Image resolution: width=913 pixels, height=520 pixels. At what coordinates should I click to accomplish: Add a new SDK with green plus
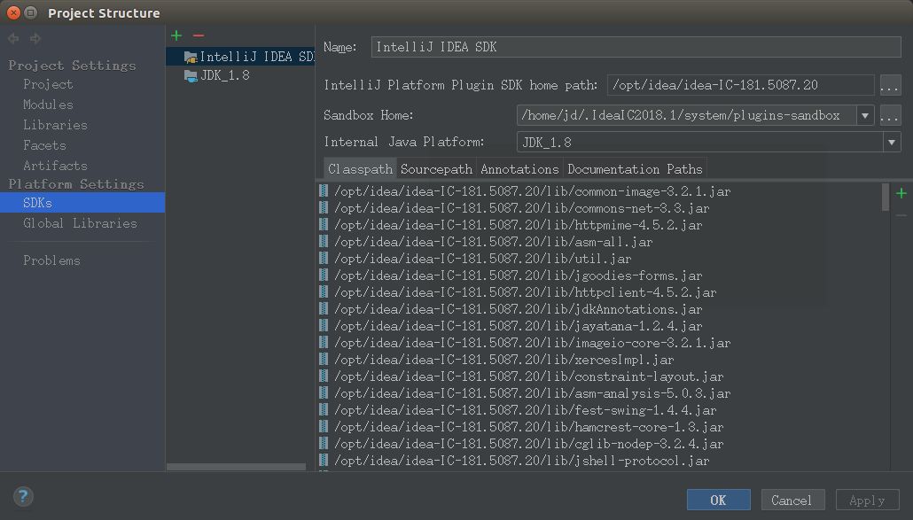[176, 35]
